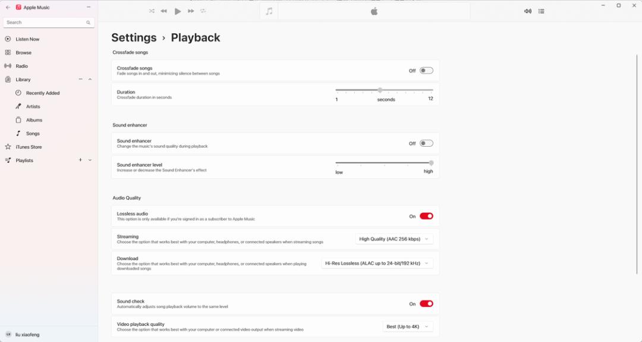642x342 pixels.
Task: Return to Settings via the breadcrumb
Action: (x=134, y=37)
